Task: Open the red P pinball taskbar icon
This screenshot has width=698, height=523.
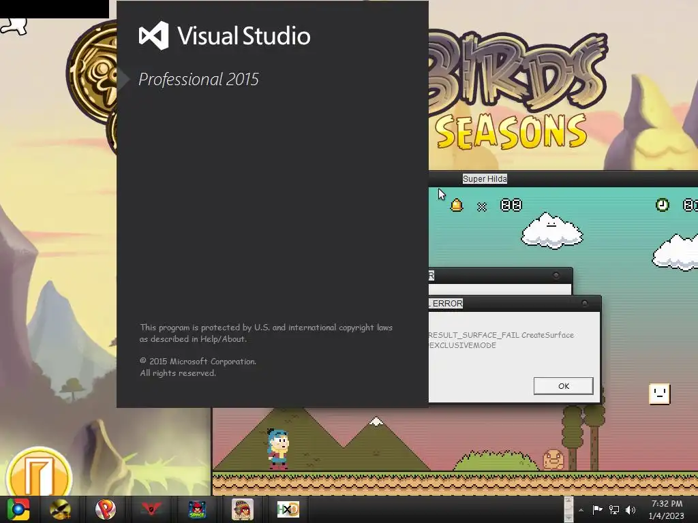Action: (106, 509)
